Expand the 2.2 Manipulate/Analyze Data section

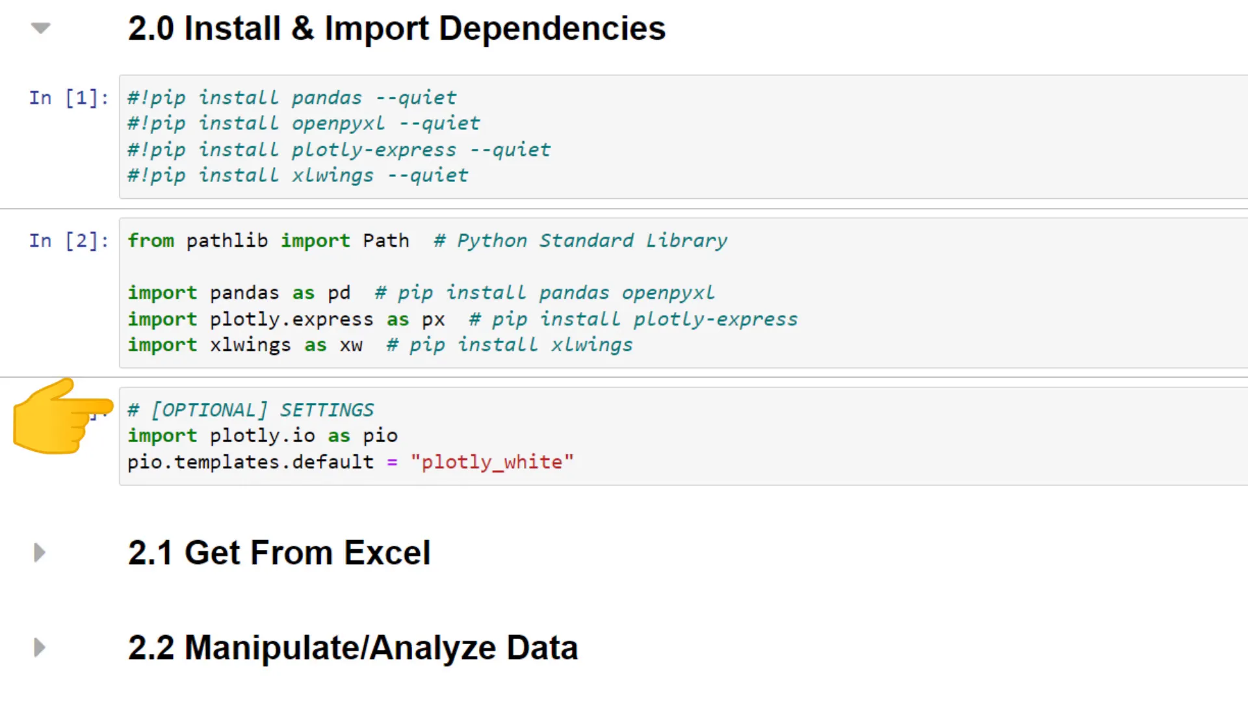click(38, 647)
